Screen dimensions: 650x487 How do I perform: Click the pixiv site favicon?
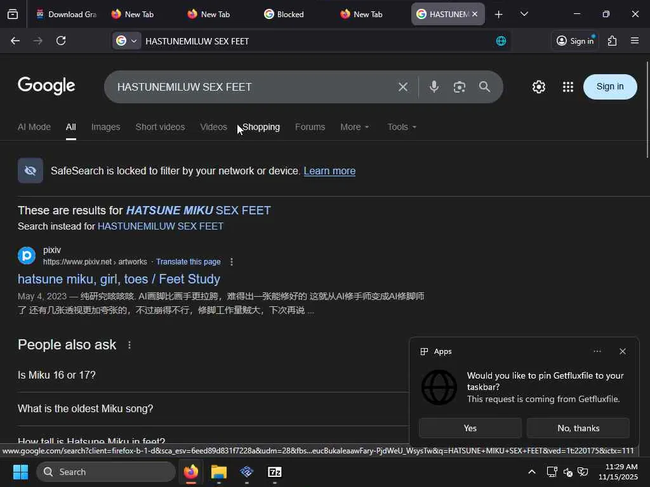coord(27,256)
